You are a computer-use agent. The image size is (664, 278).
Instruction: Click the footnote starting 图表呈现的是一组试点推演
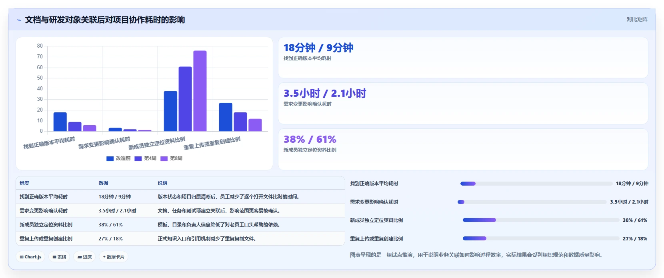476,255
